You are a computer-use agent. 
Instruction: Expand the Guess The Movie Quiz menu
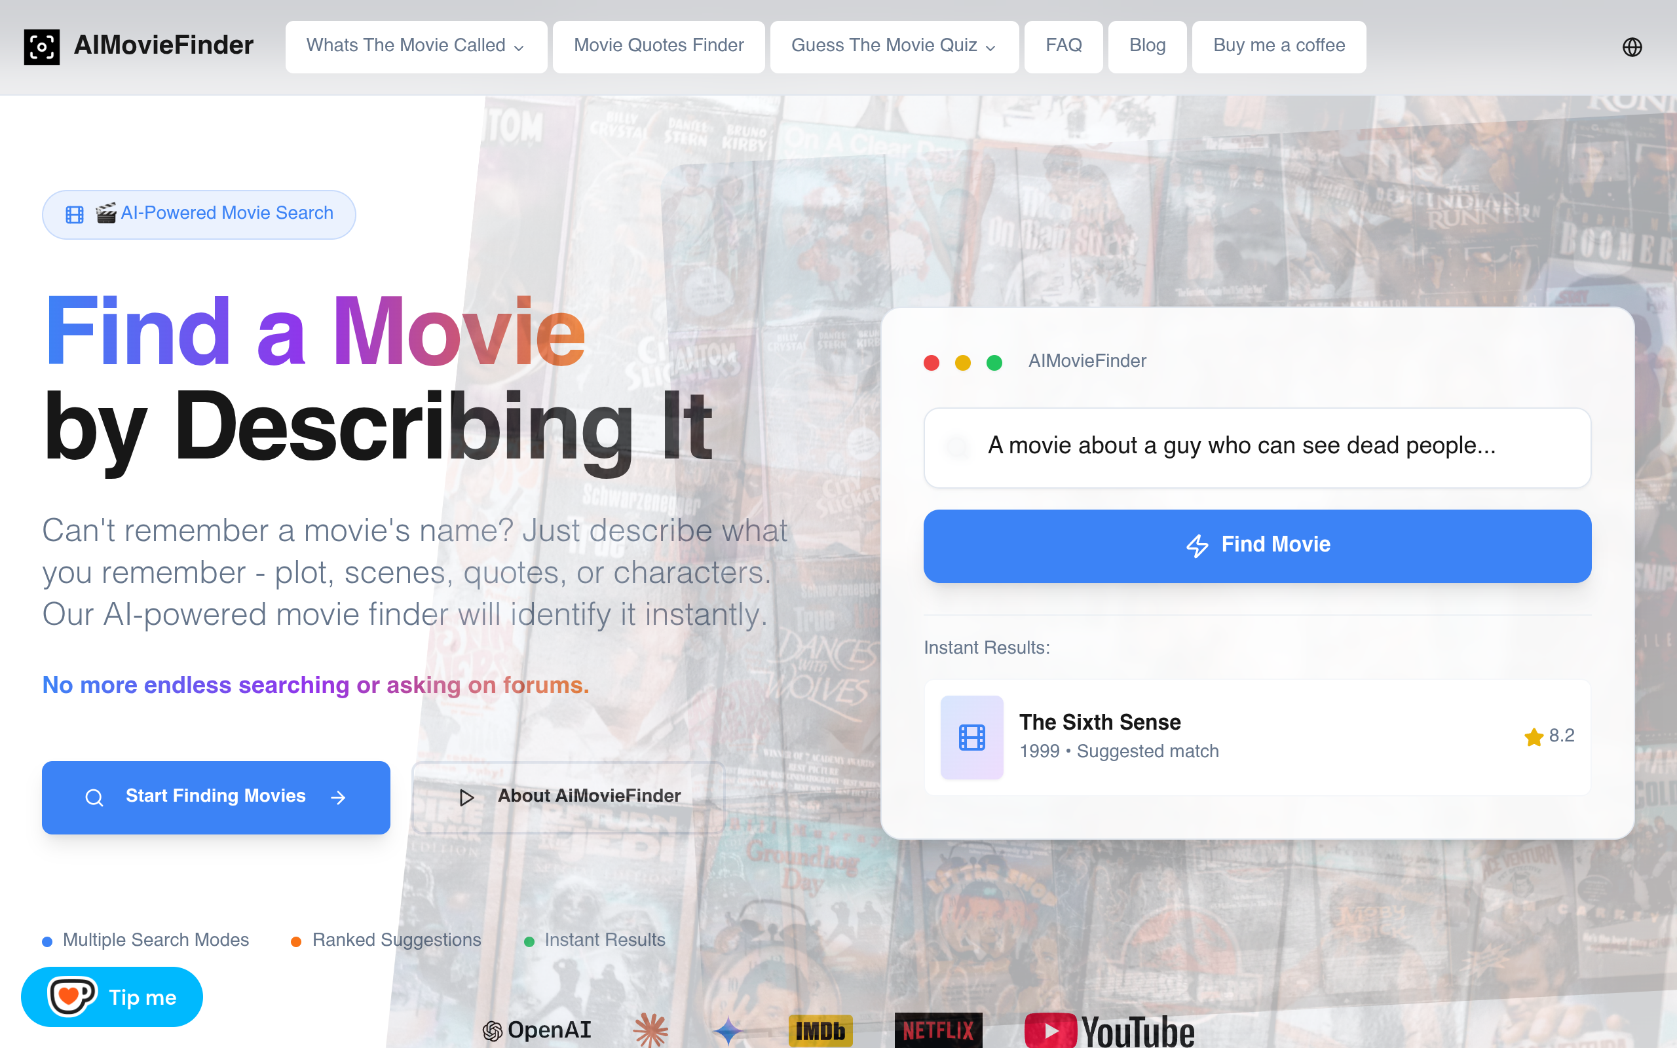(x=894, y=47)
